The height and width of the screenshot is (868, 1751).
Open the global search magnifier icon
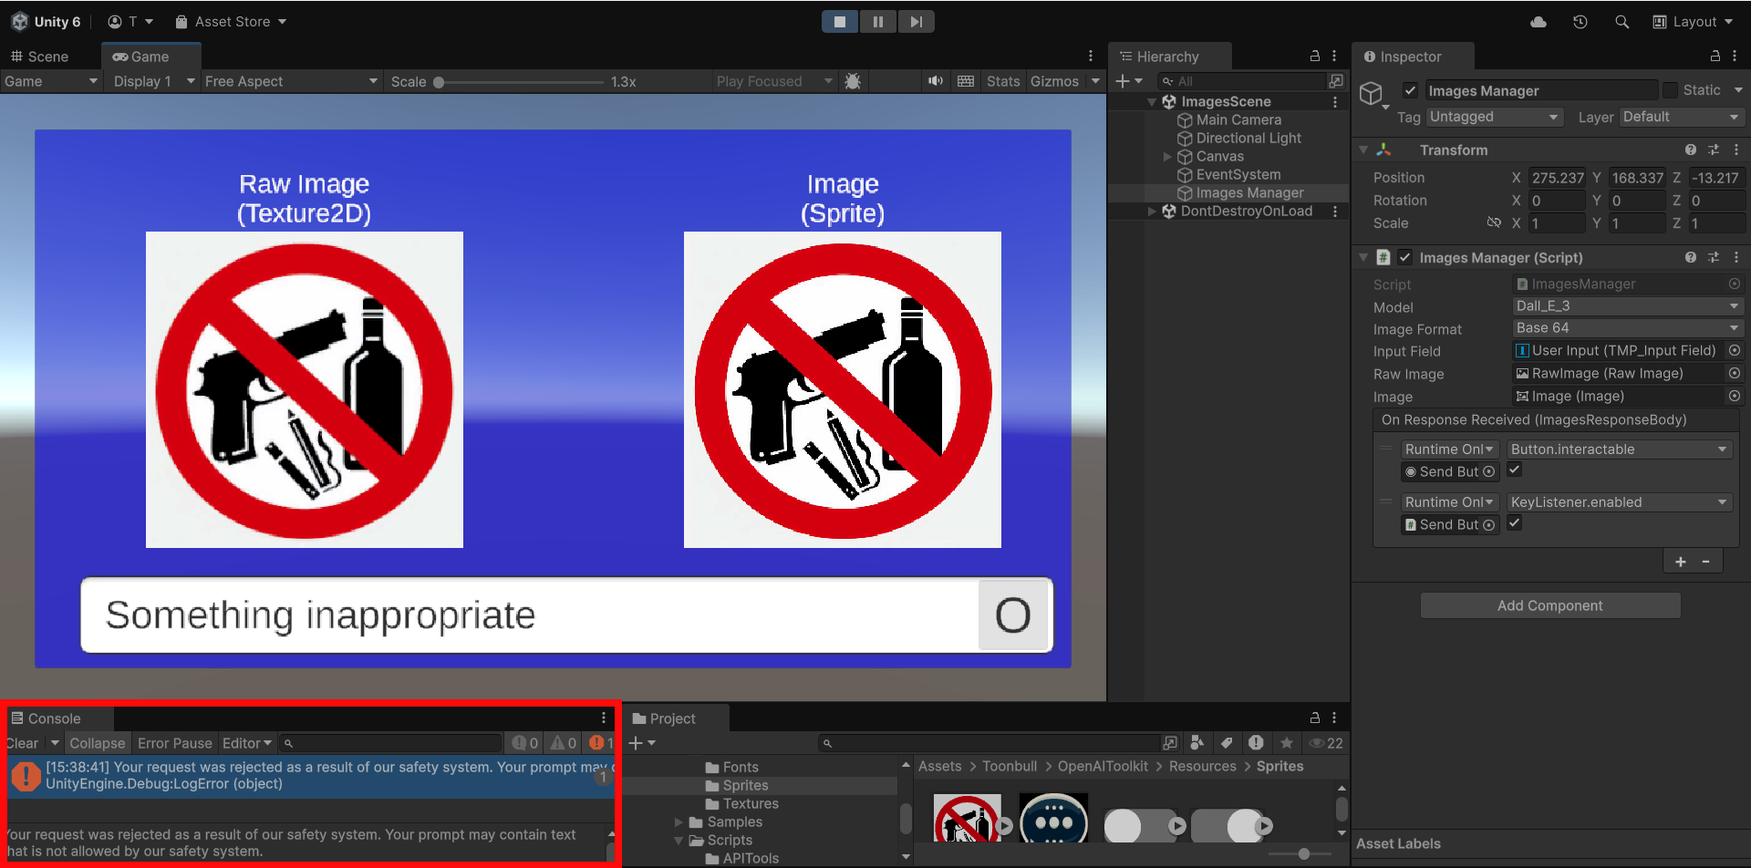1621,22
